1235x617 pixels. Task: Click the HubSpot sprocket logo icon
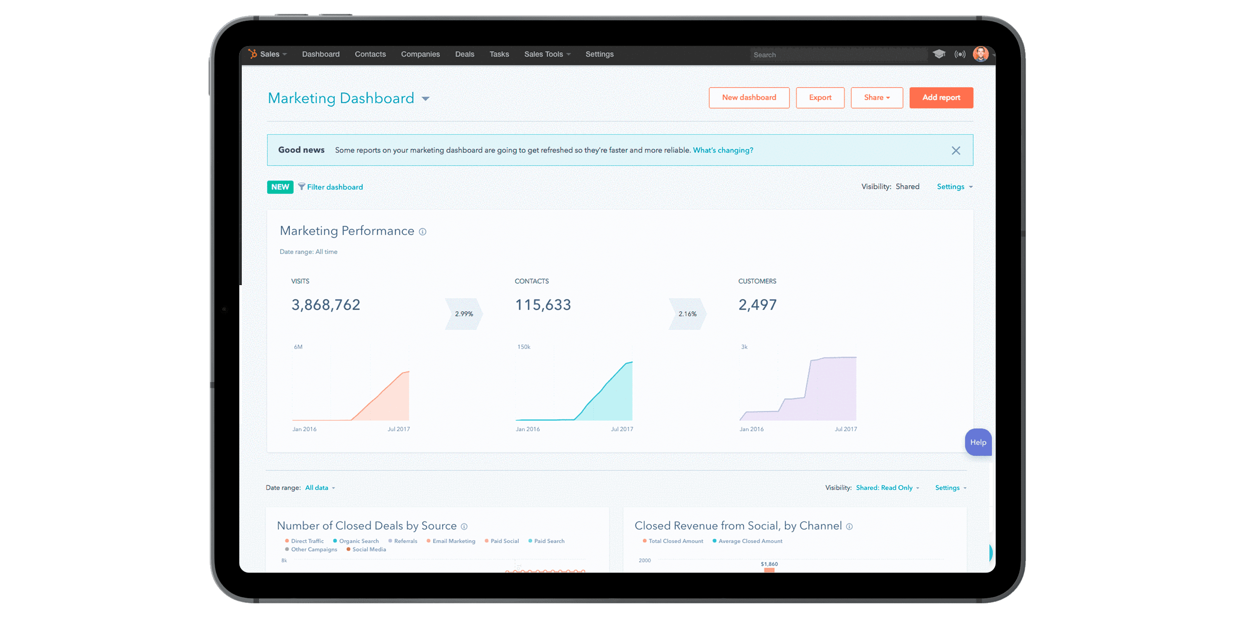(x=253, y=54)
